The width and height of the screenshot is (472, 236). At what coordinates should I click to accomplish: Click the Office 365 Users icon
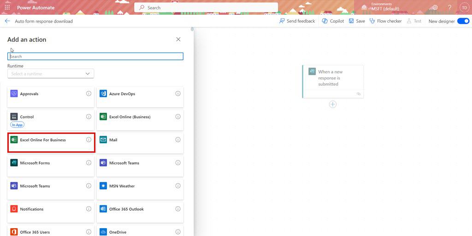tap(14, 232)
